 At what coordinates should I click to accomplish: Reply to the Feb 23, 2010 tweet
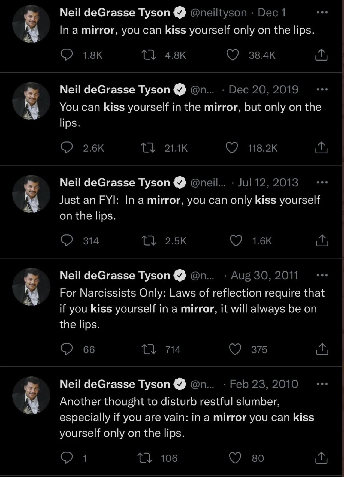67,458
